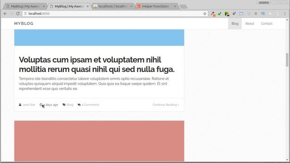
Task: Click the blue post image banner
Action: pos(99,38)
